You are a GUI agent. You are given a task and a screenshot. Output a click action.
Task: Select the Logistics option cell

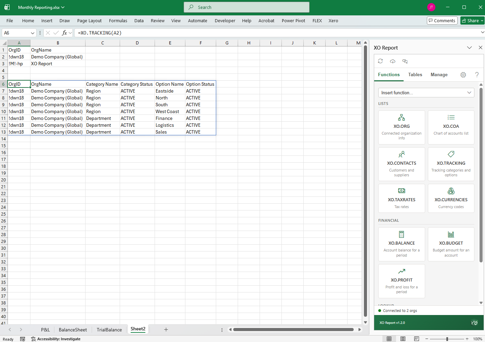point(170,125)
